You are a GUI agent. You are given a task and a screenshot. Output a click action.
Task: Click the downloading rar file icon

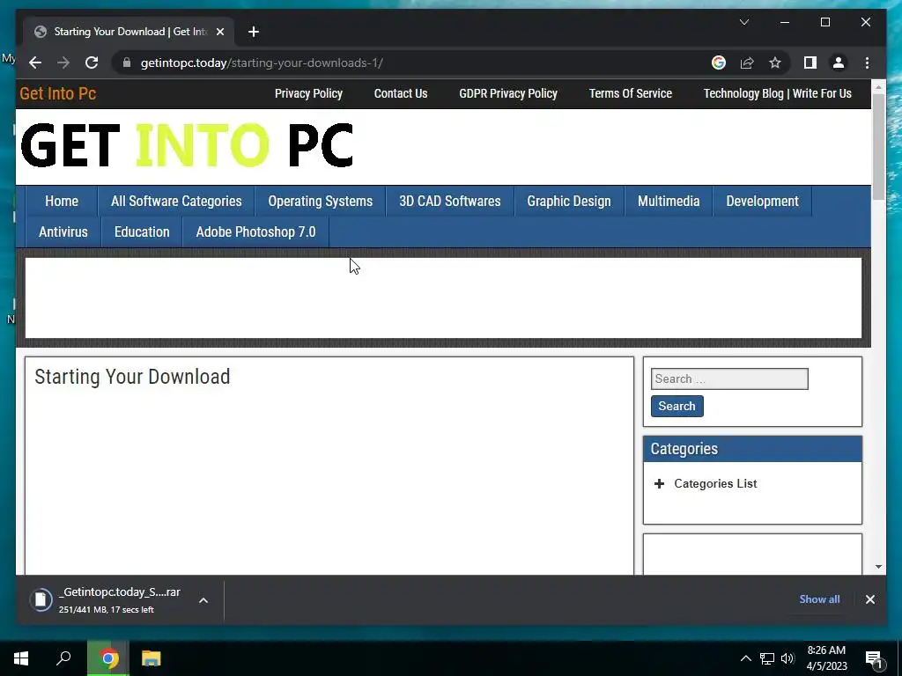point(41,600)
